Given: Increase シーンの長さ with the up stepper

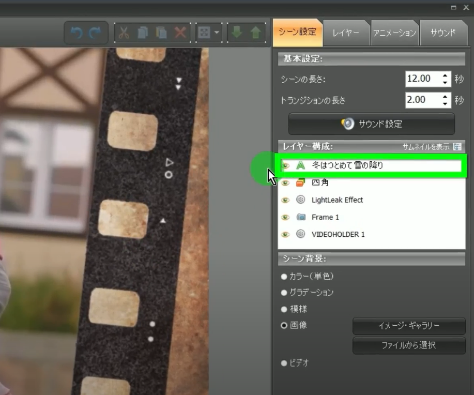Looking at the screenshot, I should [445, 75].
